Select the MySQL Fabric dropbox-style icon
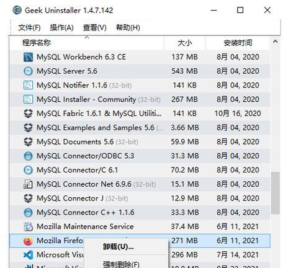The image size is (288, 268). click(x=28, y=114)
